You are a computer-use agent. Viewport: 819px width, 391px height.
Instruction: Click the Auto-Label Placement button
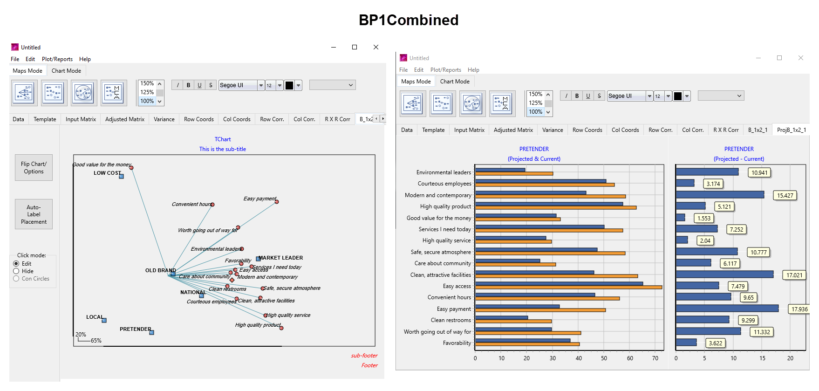click(x=34, y=214)
